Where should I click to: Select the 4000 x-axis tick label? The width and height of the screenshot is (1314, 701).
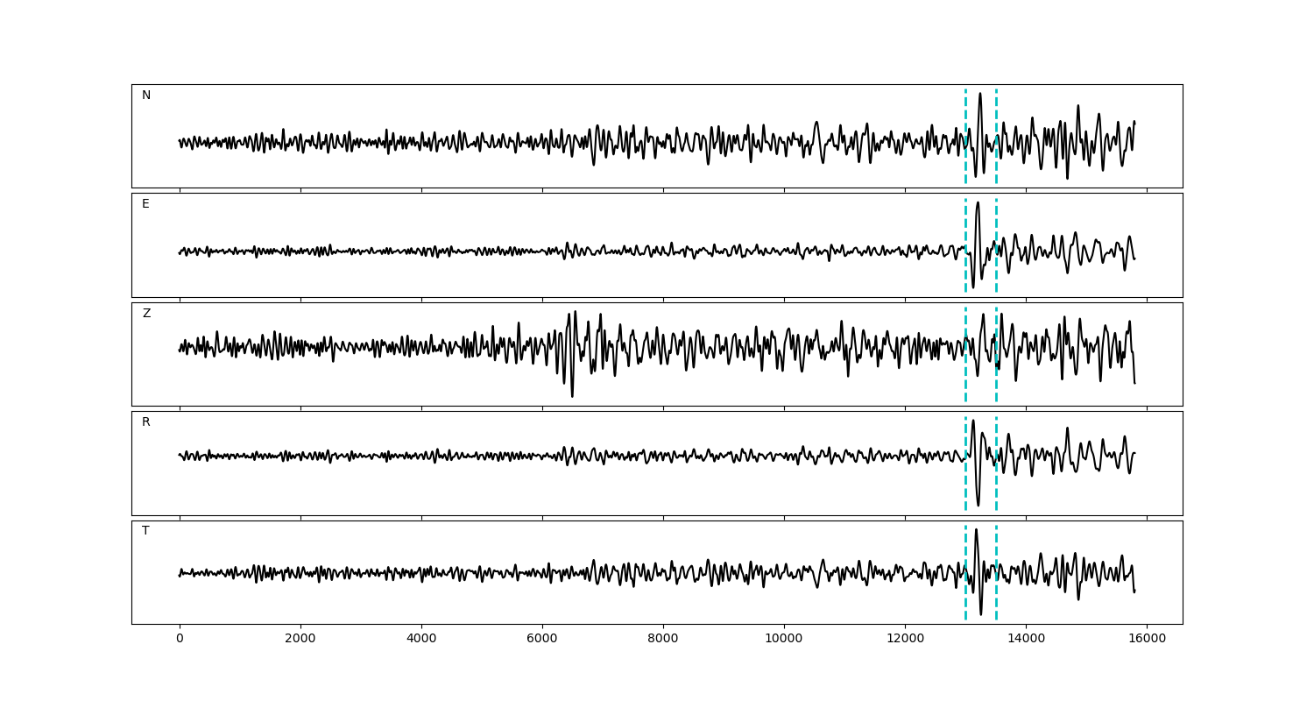coord(421,640)
